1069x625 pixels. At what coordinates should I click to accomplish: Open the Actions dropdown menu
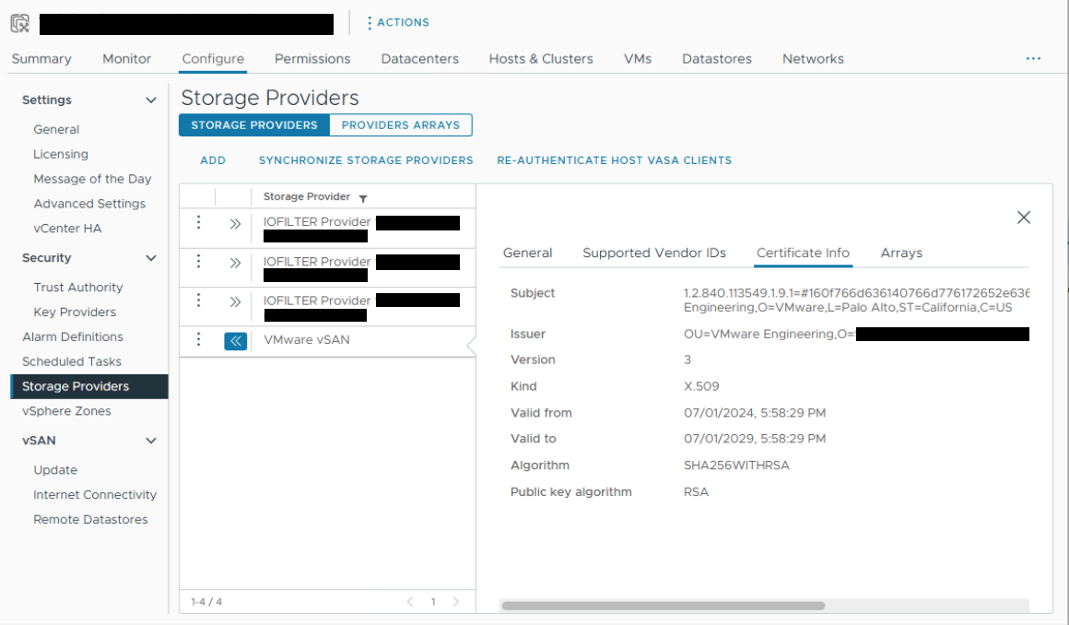[398, 22]
